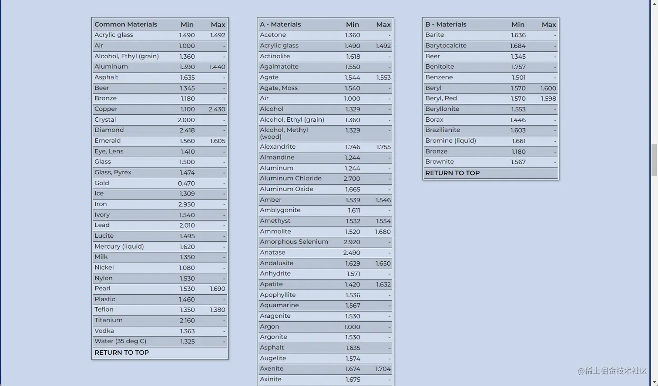Select Iron's Min value 2.950
Screen dimensions: 658x386
tap(186, 204)
